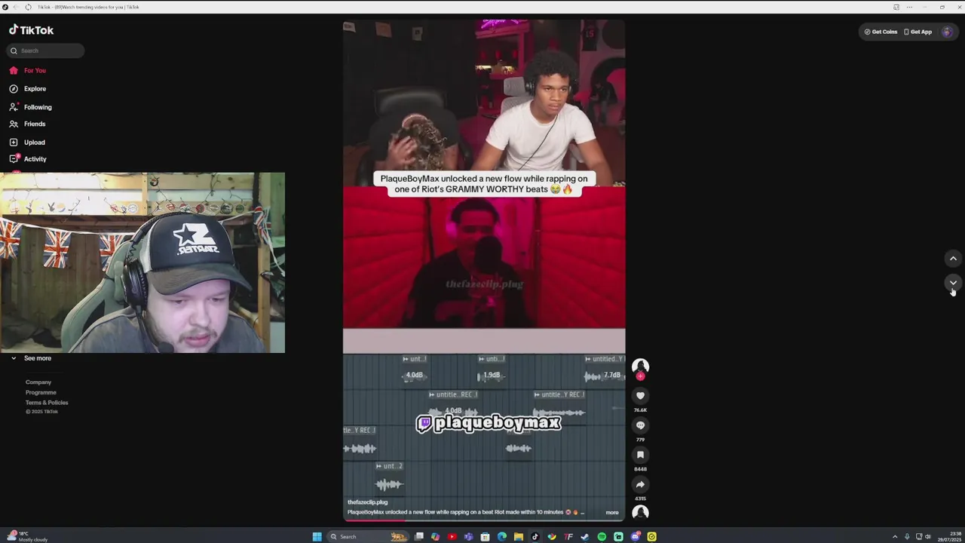Click the Activity message icon
Viewport: 965px width, 543px height.
[14, 158]
